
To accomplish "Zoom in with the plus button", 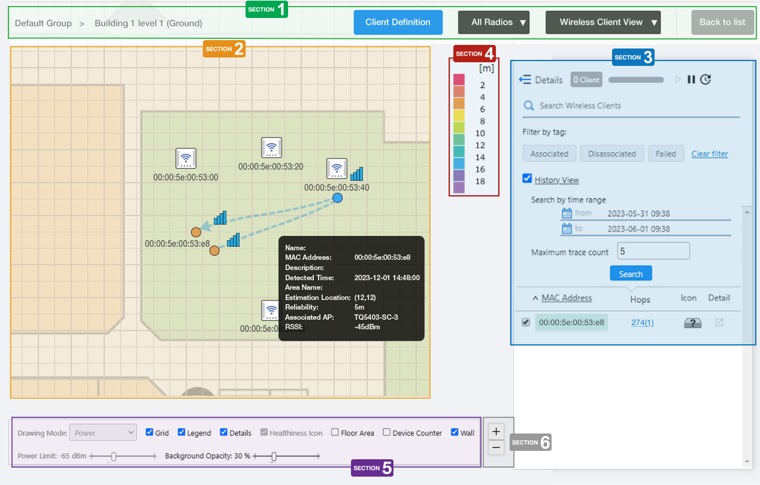I will click(x=496, y=431).
